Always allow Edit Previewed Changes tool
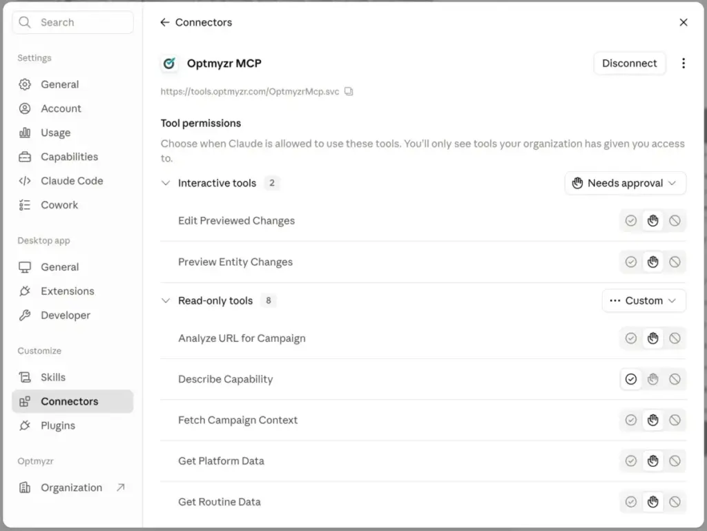 click(x=631, y=220)
